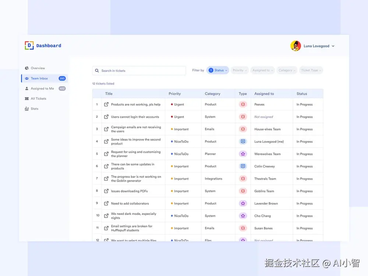This screenshot has width=368, height=276.
Task: Click the message type icon for Luna Lovegood's ticket
Action: tap(243, 142)
